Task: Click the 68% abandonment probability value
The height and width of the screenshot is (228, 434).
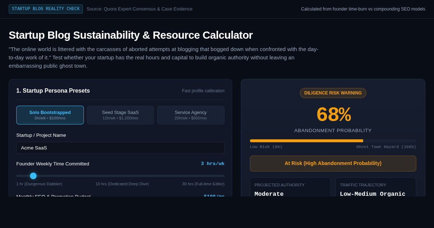Action: [x=333, y=114]
